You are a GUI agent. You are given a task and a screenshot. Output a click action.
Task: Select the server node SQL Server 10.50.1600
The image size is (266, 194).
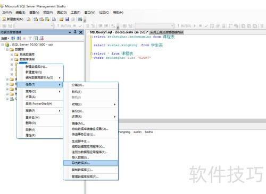pyautogui.click(x=31, y=45)
